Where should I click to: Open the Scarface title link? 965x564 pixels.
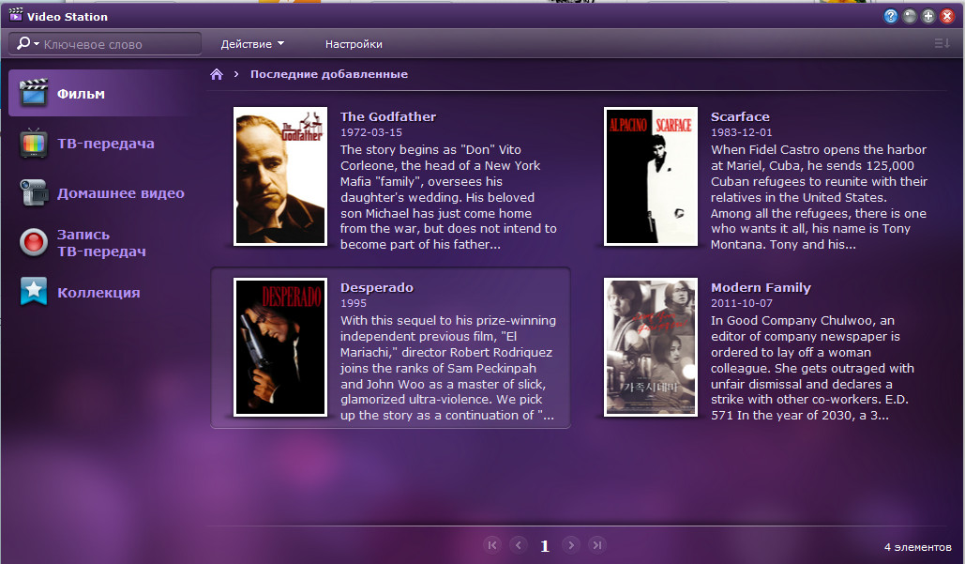tap(740, 117)
